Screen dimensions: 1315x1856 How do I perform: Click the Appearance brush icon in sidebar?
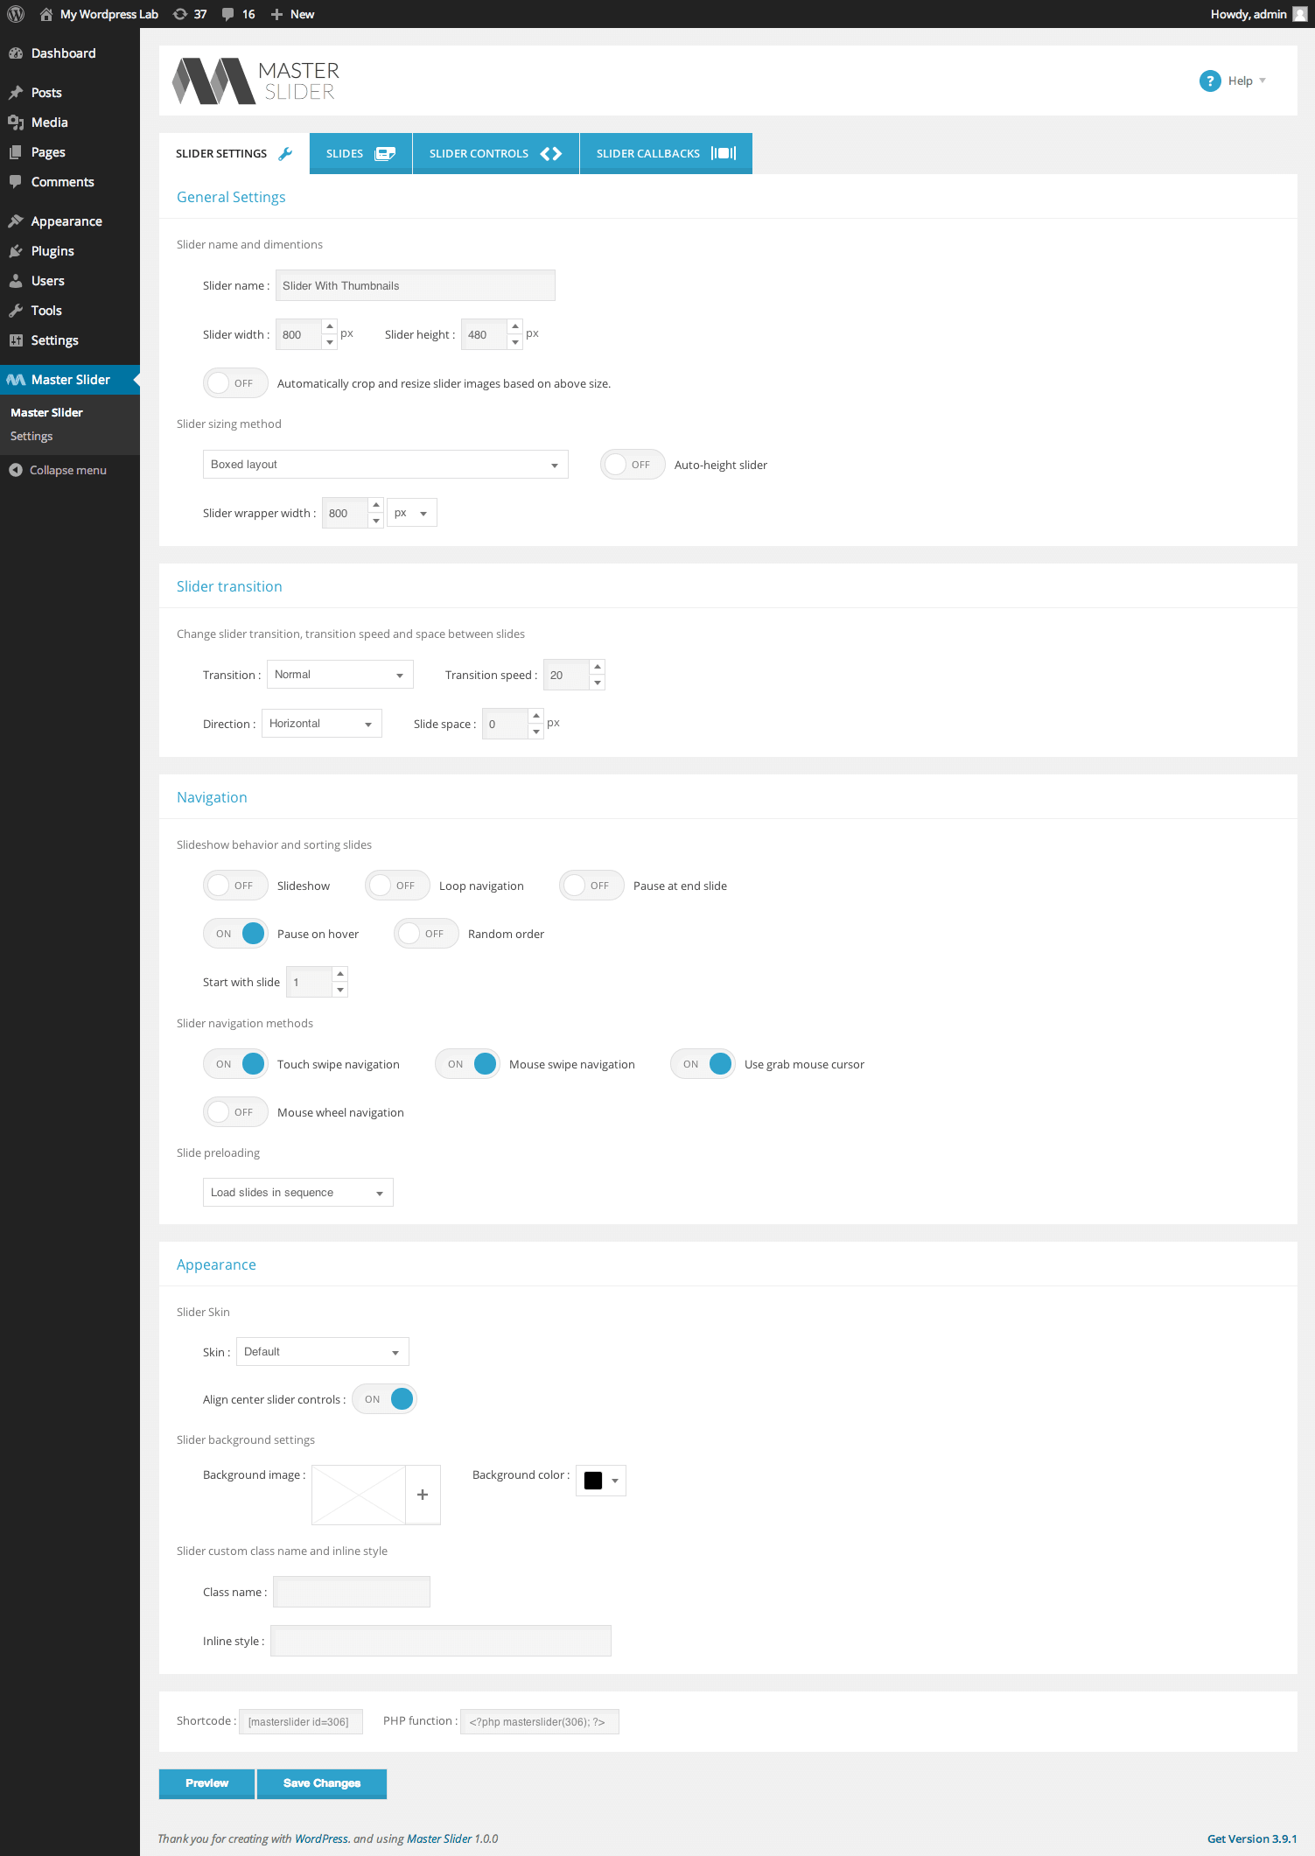pos(16,221)
